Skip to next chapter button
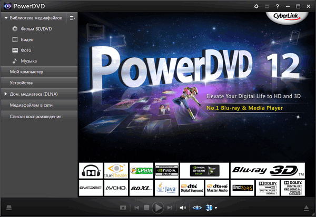 click(x=169, y=208)
